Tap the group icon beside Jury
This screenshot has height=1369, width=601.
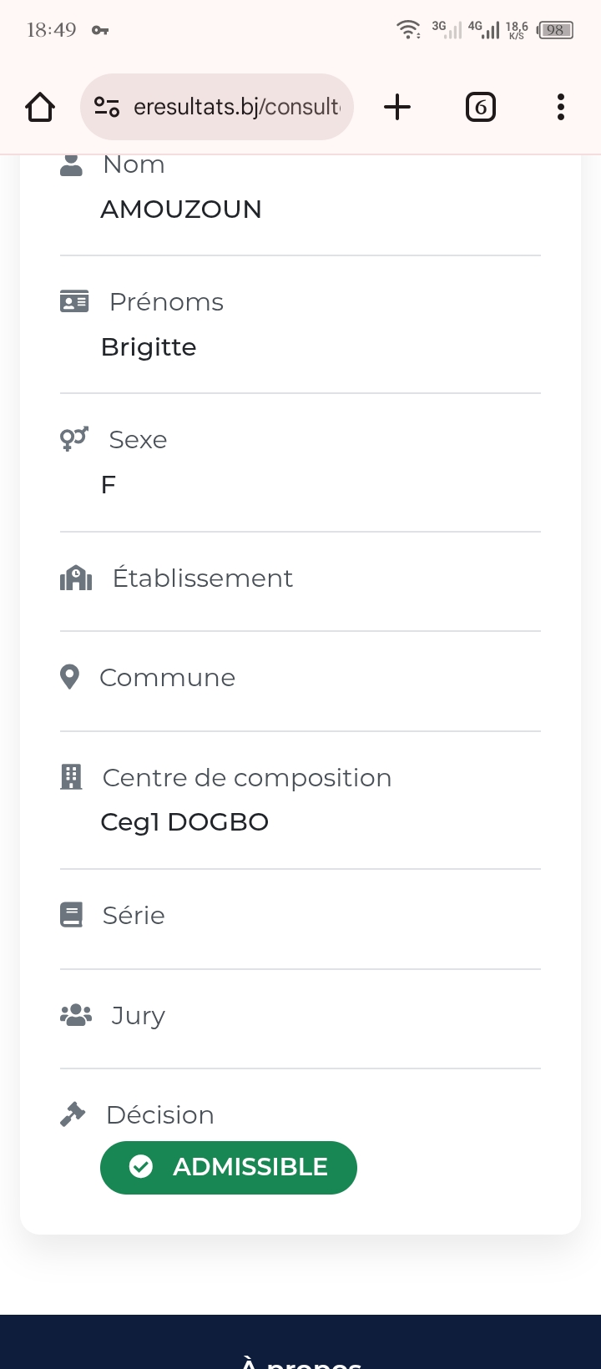[x=76, y=1015]
